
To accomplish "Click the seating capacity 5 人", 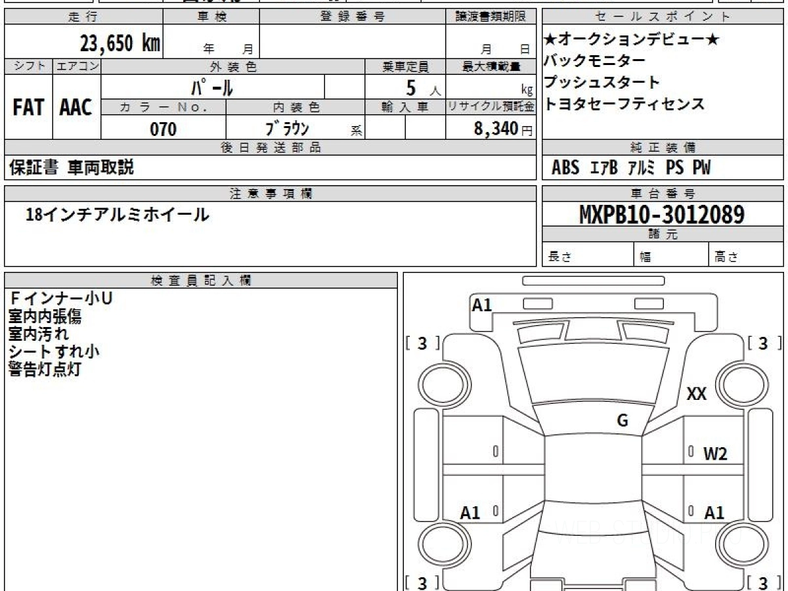I will coord(424,87).
